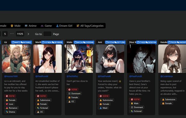Click 'Zane is your brother's' description

(x=140, y=87)
